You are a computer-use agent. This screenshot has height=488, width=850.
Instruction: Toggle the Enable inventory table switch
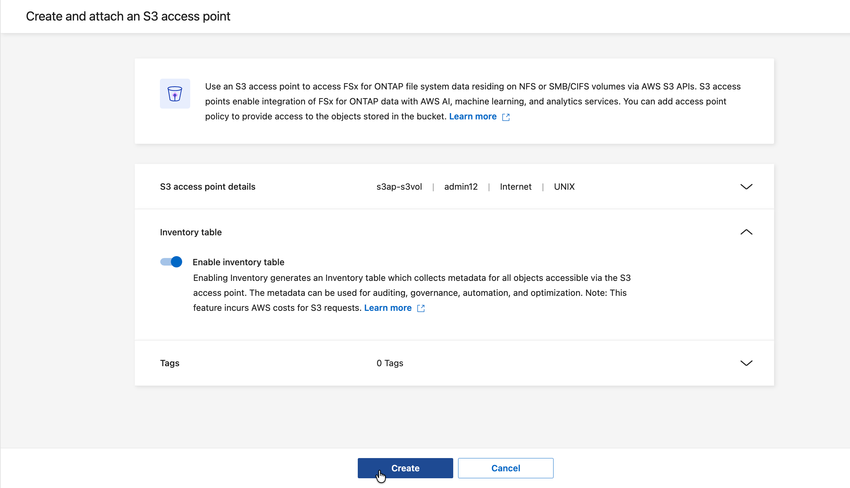point(171,262)
